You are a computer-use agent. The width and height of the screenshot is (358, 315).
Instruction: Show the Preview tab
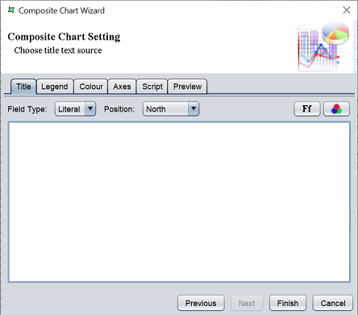tap(187, 86)
